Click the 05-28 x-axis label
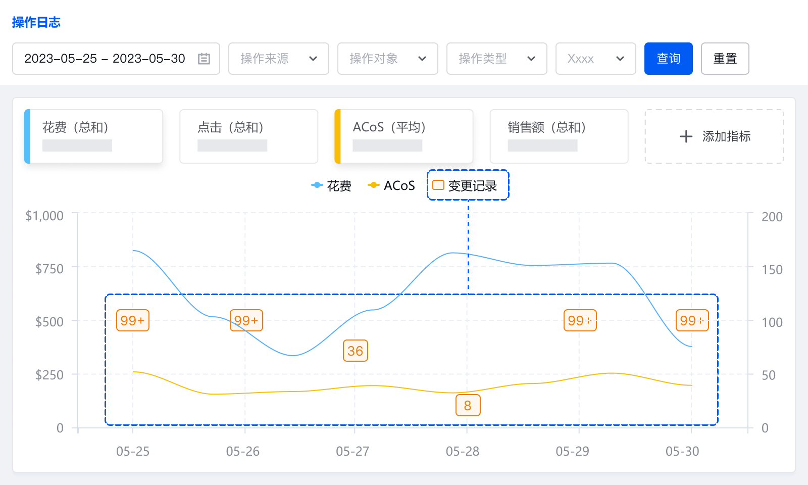The image size is (808, 485). pos(463,451)
